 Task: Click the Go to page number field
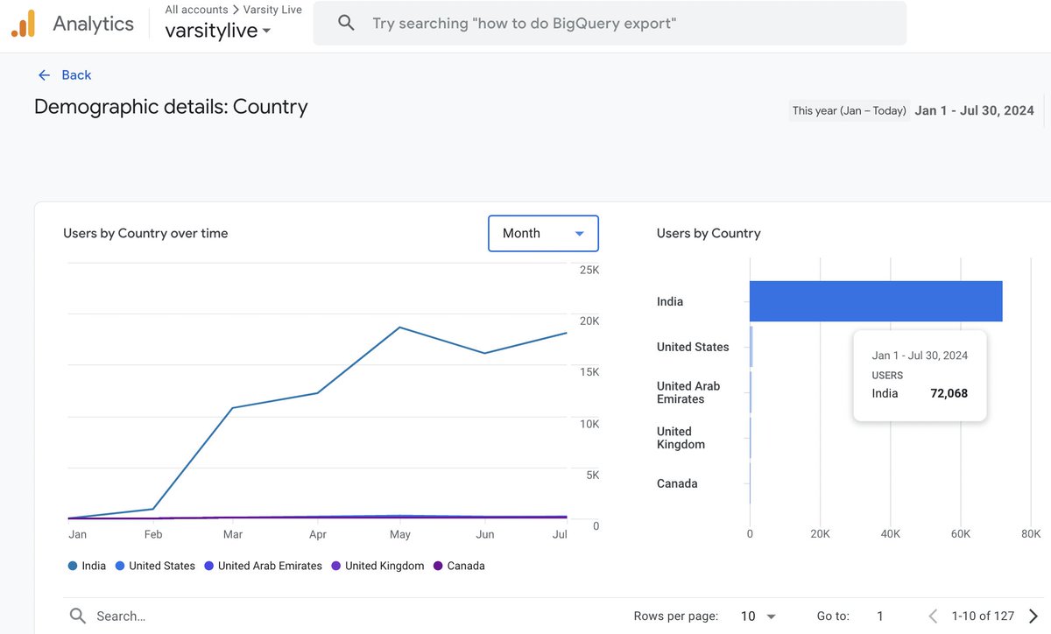(880, 616)
